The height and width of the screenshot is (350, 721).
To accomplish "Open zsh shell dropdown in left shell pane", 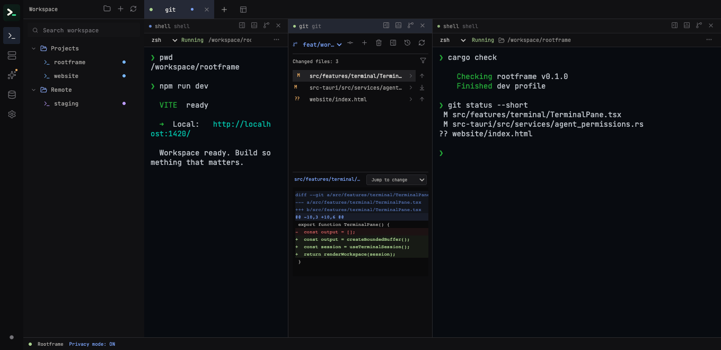I will [x=163, y=40].
